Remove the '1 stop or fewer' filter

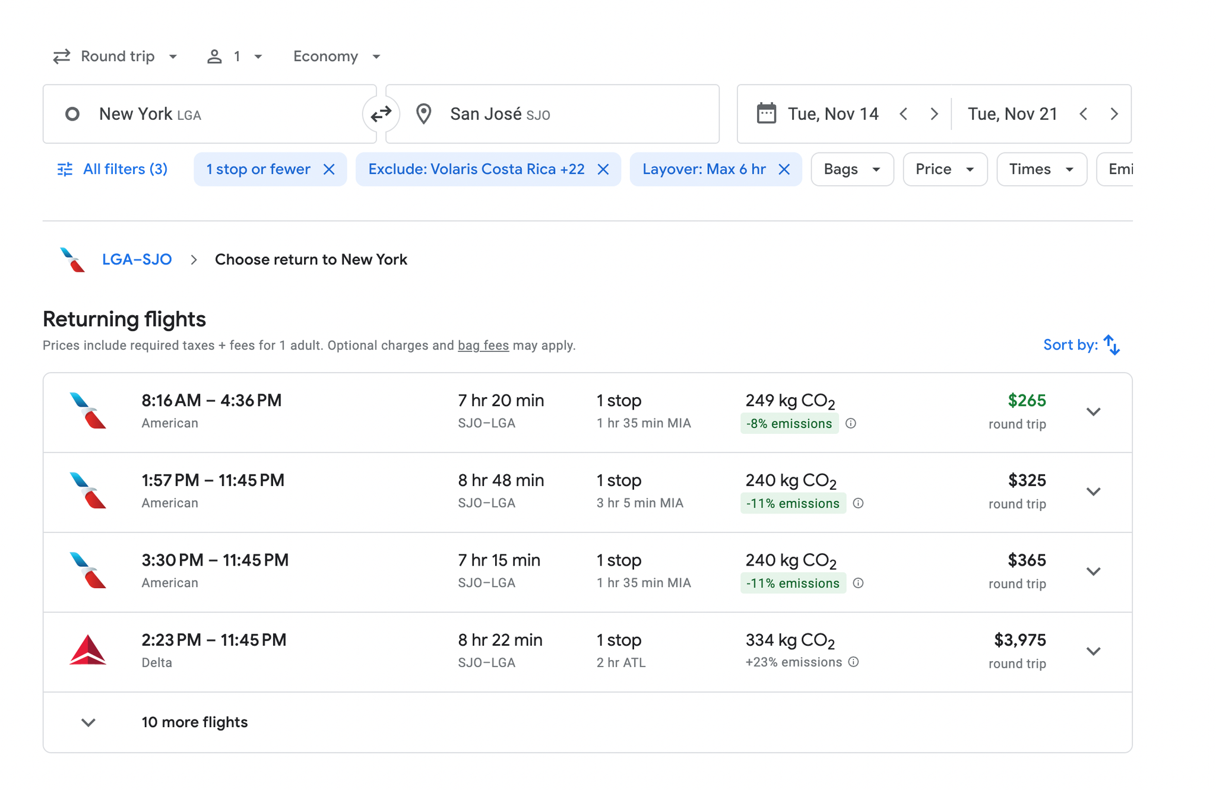[x=330, y=169]
